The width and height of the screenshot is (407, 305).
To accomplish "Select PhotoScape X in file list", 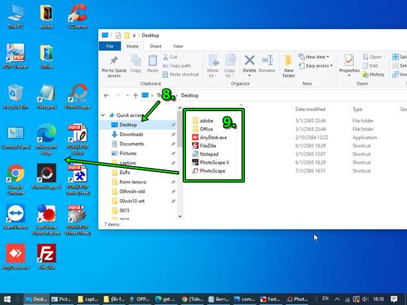I will point(214,163).
